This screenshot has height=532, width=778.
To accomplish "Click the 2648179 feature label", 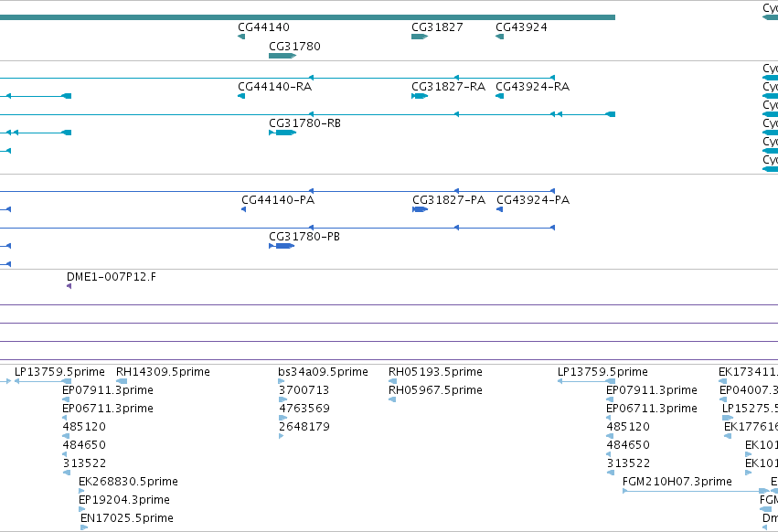I will tap(304, 427).
